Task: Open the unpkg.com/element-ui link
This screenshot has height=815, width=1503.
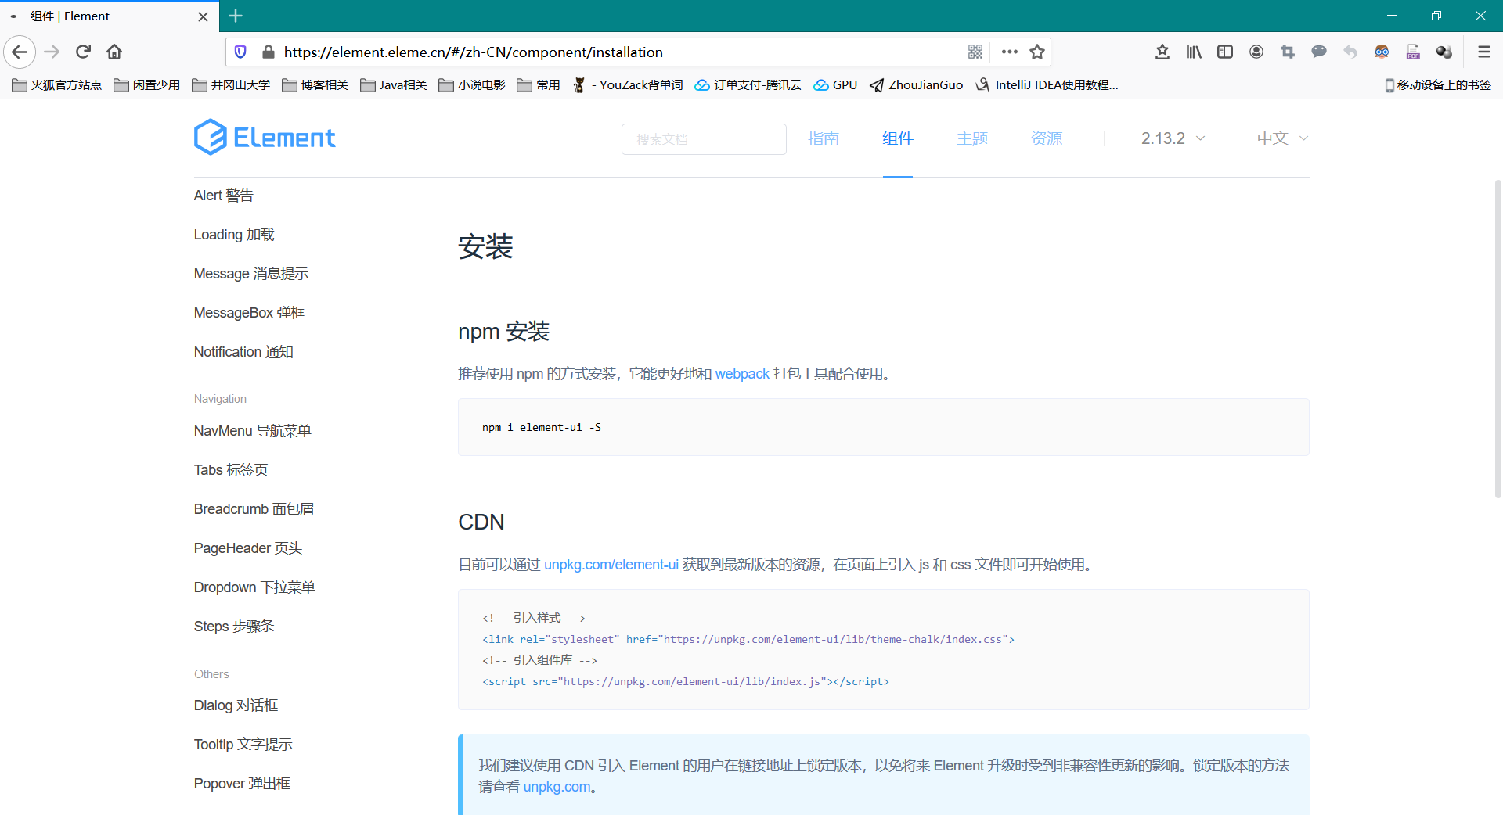Action: (611, 565)
